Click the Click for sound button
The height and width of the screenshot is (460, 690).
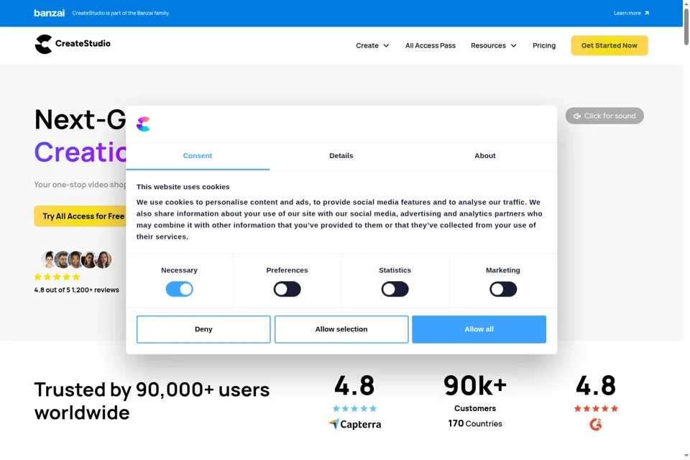(x=604, y=116)
